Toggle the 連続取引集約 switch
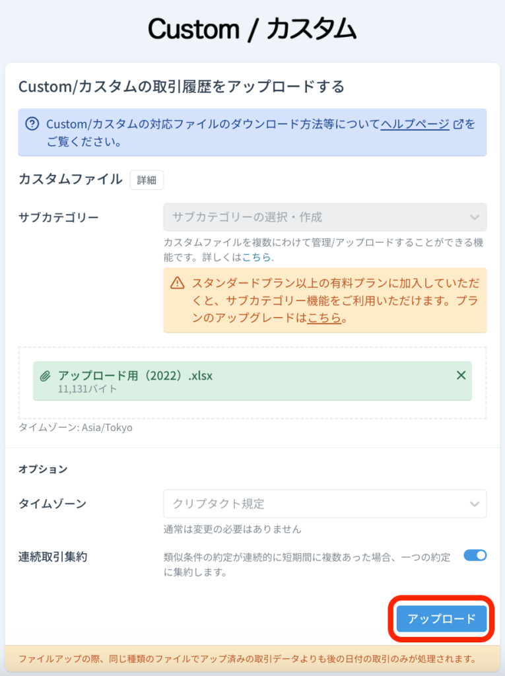This screenshot has width=505, height=676. [475, 555]
